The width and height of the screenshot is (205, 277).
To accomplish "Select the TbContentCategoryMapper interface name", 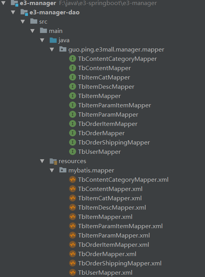I will click(117, 59).
